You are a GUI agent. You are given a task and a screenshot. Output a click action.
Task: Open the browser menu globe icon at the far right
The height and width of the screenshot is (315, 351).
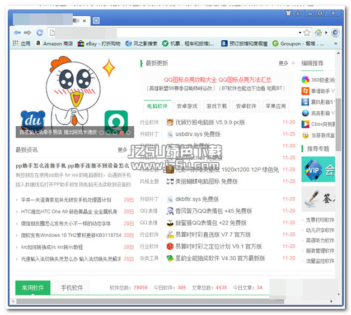[335, 32]
